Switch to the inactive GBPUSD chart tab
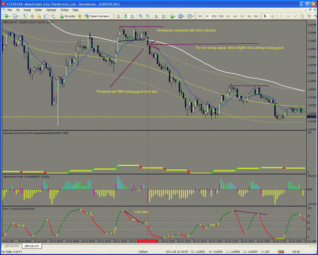This screenshot has width=318, height=255. click(12, 246)
